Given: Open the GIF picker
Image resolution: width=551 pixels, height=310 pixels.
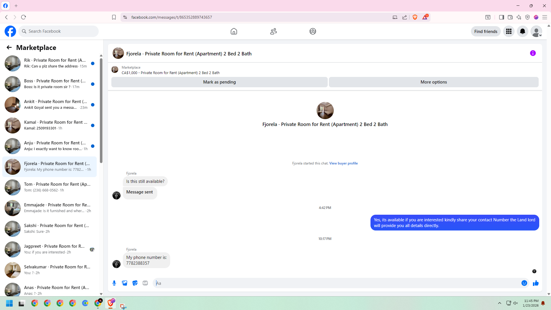Looking at the screenshot, I should pos(145,283).
